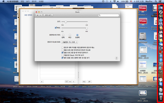164x103 pixels.
Task: Open 시스템 환경설정 menu
Action: [13, 1]
